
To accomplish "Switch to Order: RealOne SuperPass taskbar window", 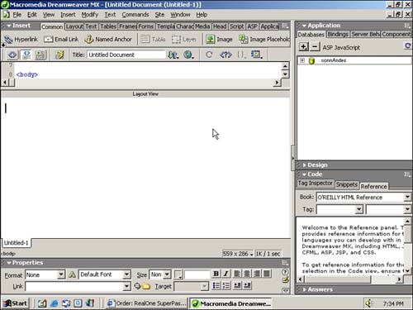I will pyautogui.click(x=146, y=303).
